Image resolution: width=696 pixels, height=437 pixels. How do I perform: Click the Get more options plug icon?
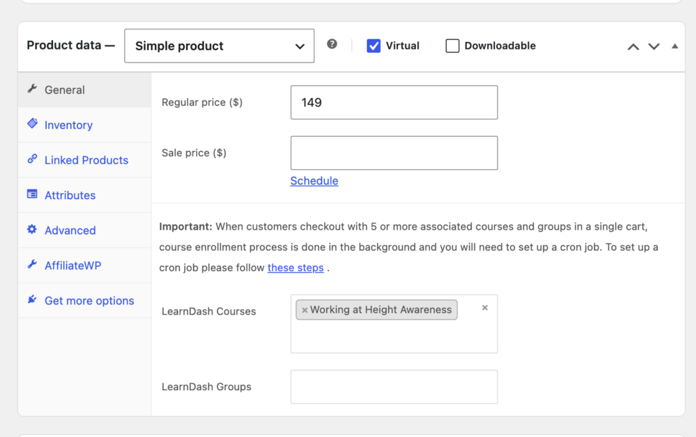(x=32, y=300)
